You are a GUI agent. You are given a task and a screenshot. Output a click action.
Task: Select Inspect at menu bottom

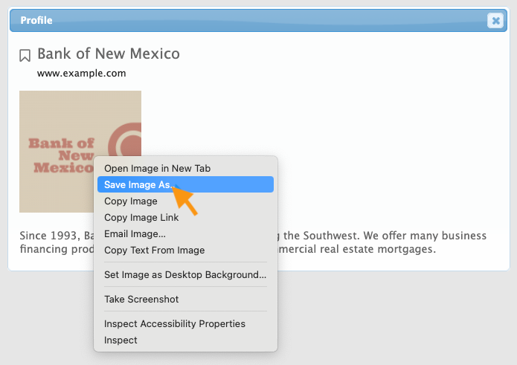[x=185, y=340]
